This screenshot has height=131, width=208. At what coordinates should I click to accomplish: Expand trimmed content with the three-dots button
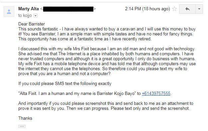click(22, 126)
